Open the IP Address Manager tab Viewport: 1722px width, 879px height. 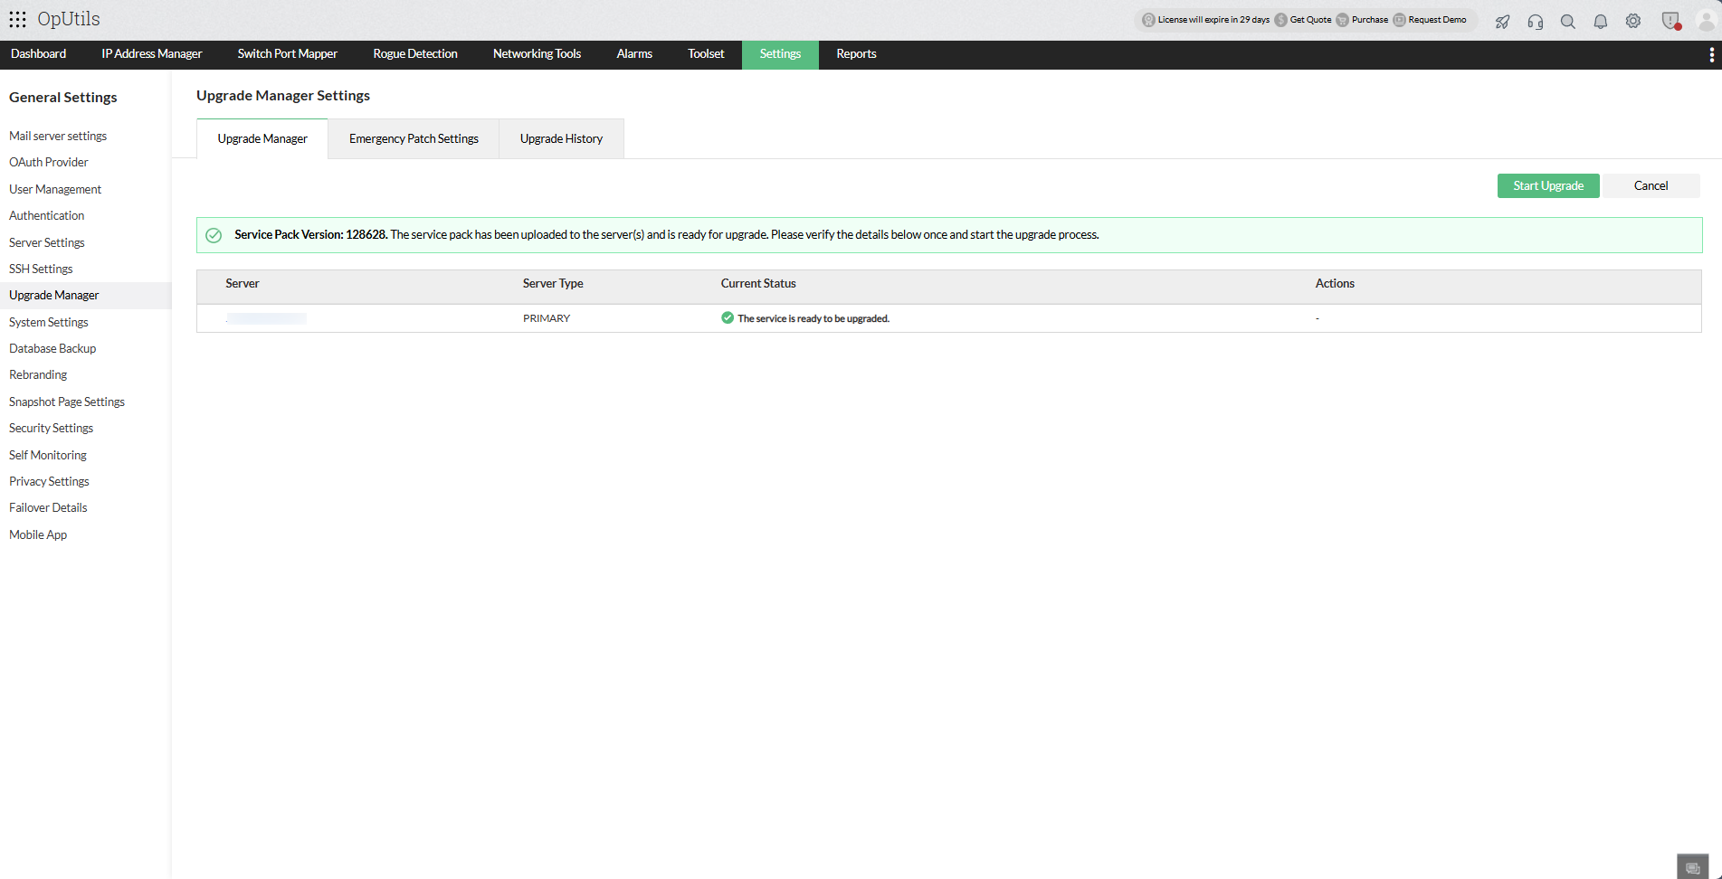point(152,54)
